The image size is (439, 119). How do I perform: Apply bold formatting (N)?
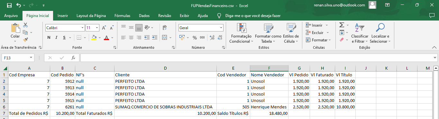pyautogui.click(x=49, y=38)
